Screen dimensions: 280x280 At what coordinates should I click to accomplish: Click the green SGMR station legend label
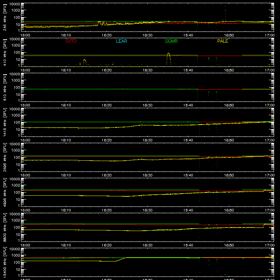pos(171,41)
